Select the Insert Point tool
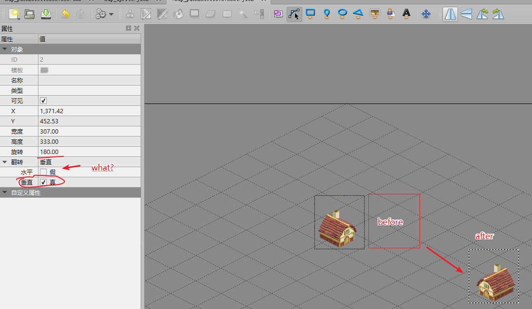Viewport: 532px width, 309px height. (327, 14)
